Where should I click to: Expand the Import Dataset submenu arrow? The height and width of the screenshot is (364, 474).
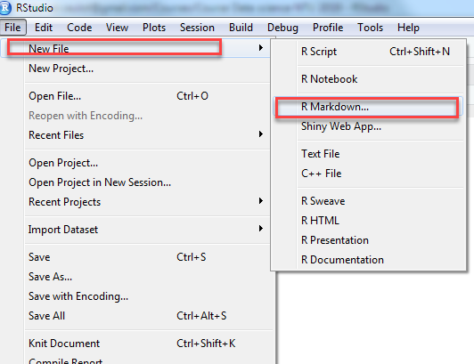(x=261, y=229)
